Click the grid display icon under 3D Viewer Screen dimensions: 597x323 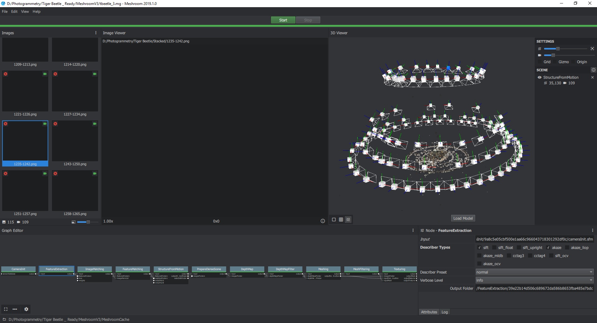coord(341,220)
